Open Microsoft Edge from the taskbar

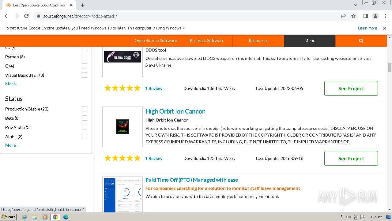66,217
